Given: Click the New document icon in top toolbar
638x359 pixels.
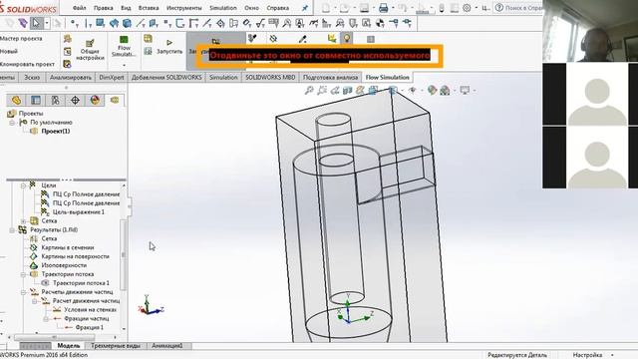Looking at the screenshot, I should point(326,8).
